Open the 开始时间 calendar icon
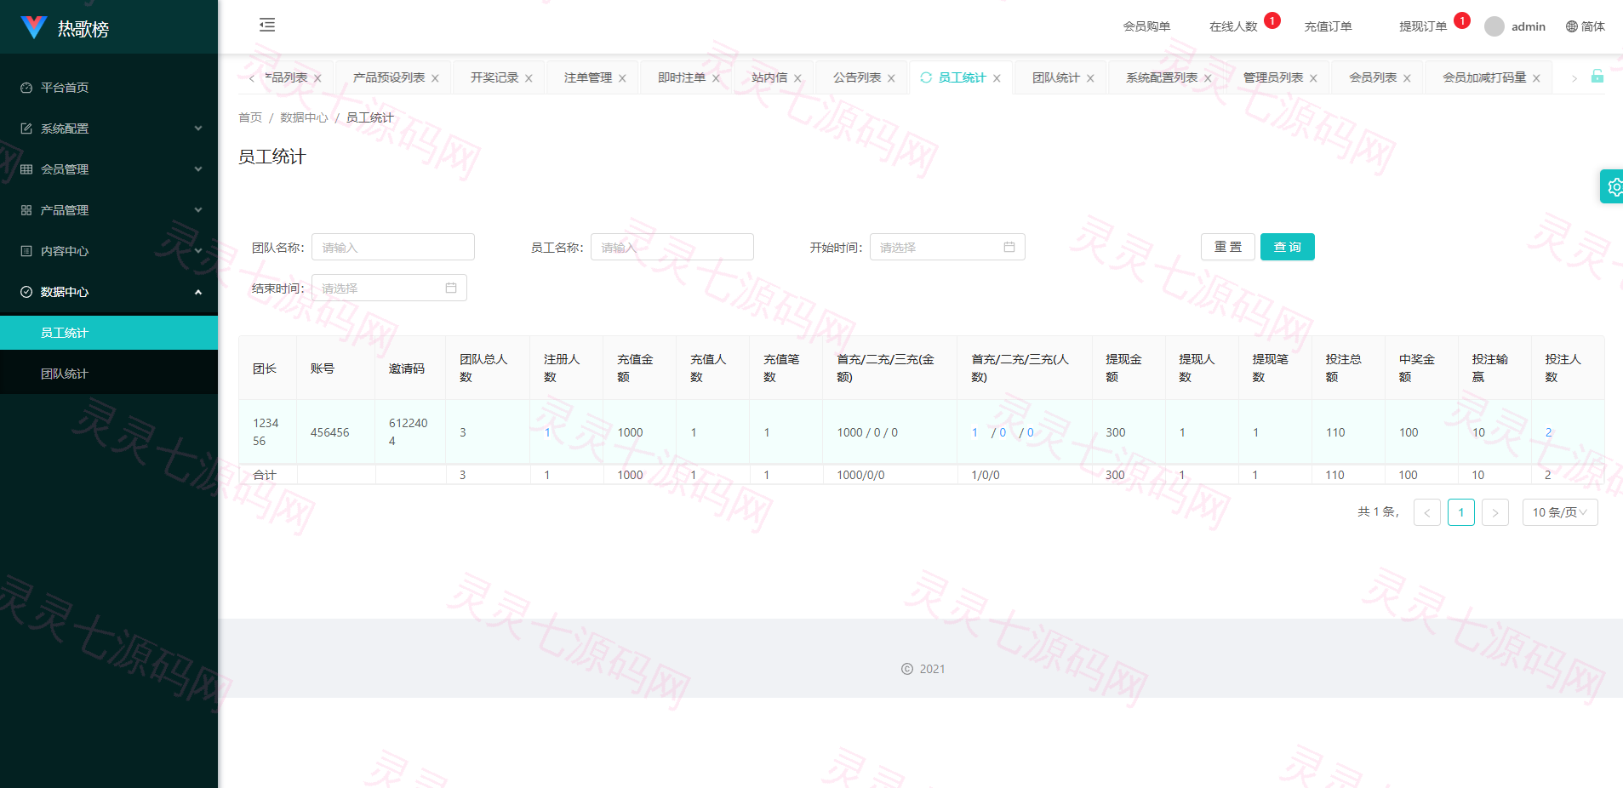Screen dimensions: 1623x788 [1009, 247]
